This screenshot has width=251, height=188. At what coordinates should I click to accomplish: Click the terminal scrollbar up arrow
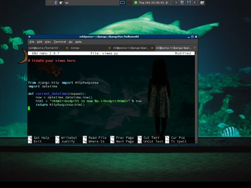coord(196,53)
